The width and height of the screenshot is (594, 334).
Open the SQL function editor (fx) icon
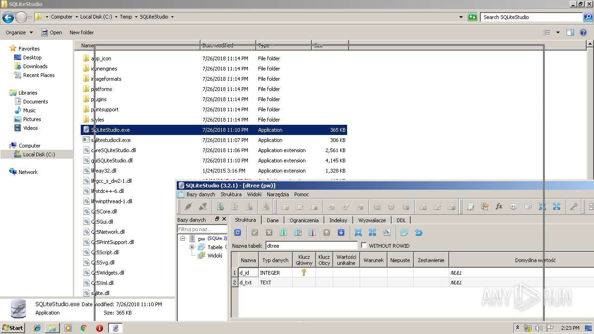point(499,207)
